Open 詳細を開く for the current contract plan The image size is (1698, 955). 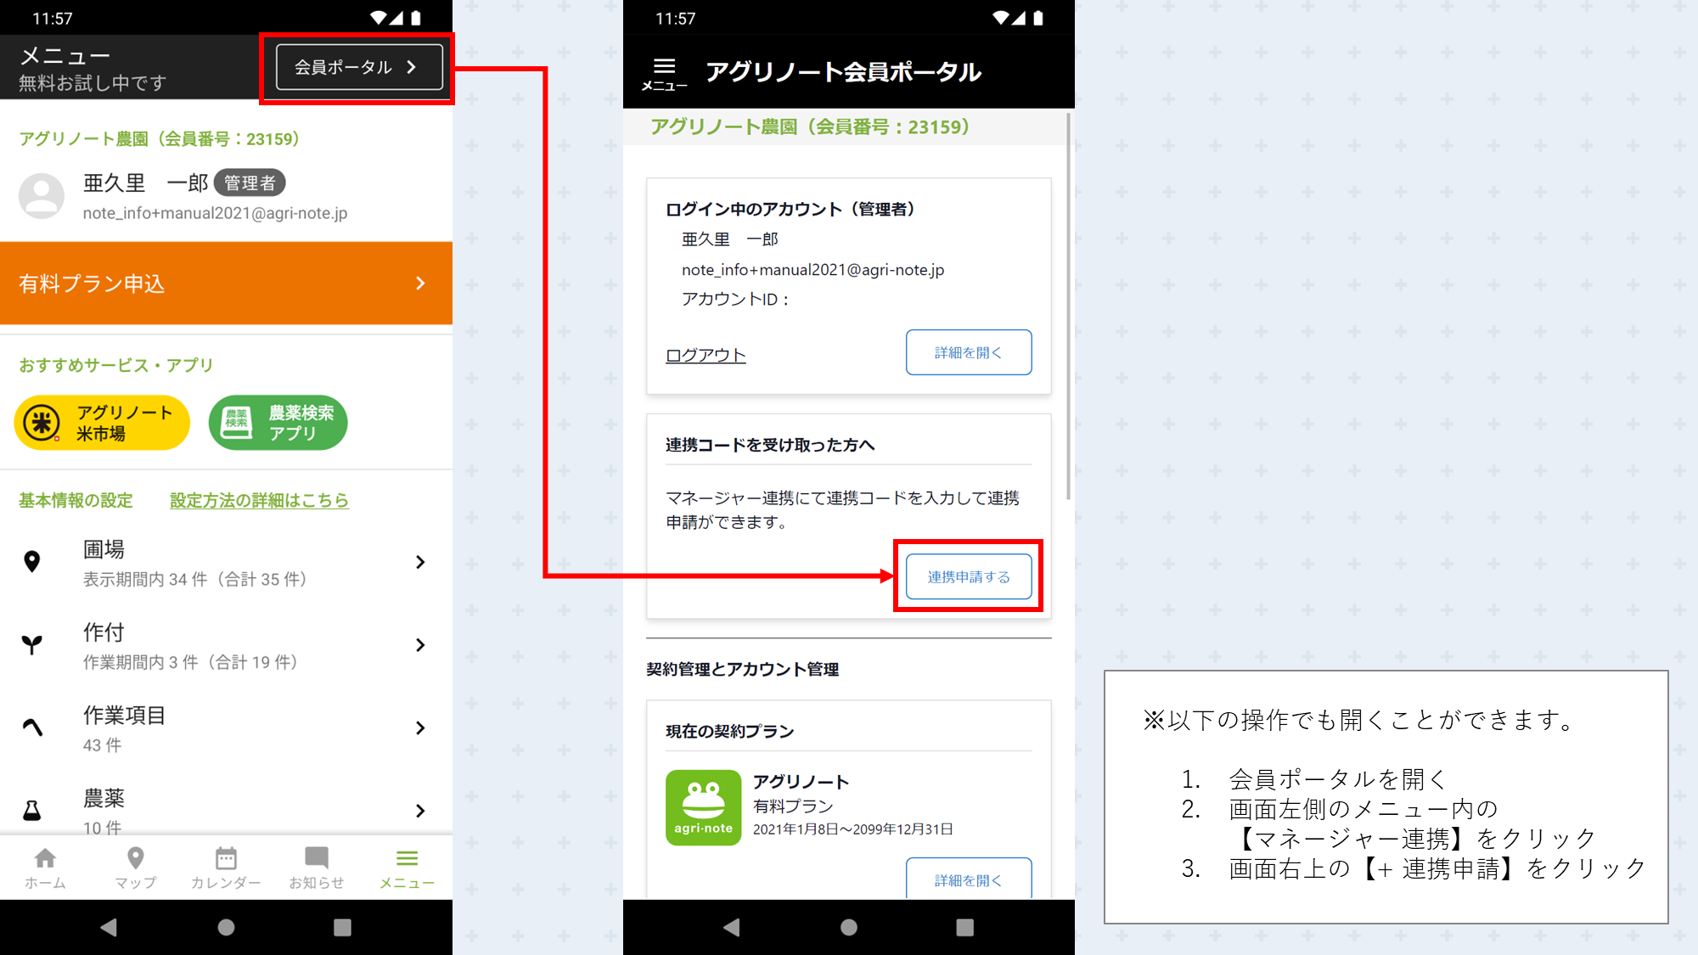(969, 878)
